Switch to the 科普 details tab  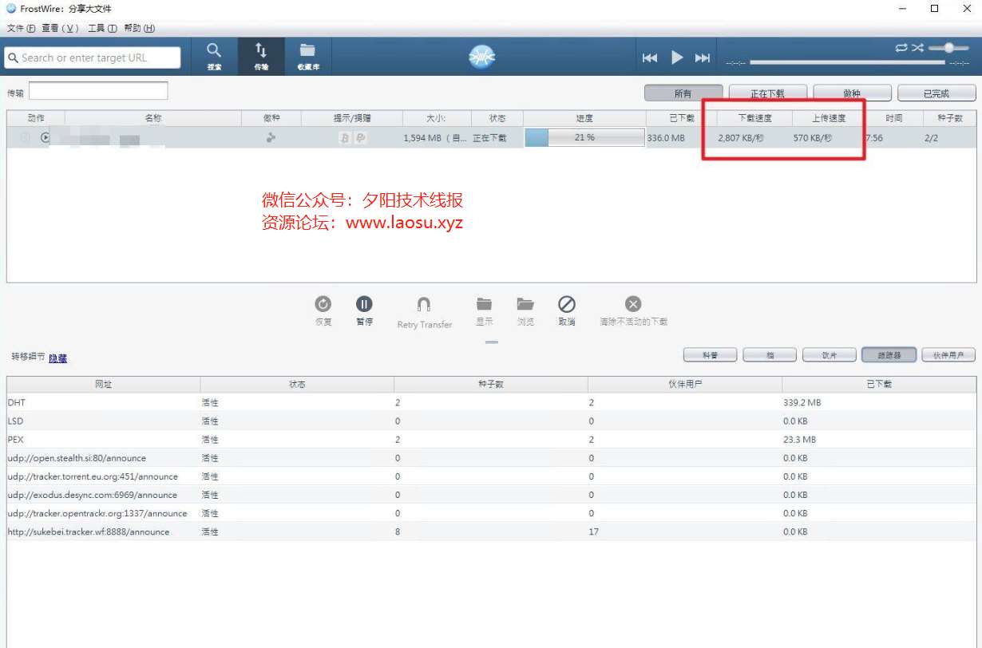[x=711, y=355]
